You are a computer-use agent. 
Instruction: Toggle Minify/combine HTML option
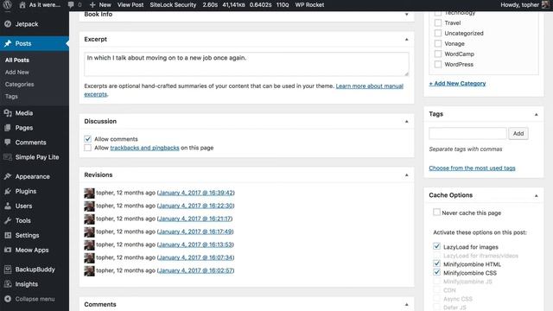coord(436,263)
